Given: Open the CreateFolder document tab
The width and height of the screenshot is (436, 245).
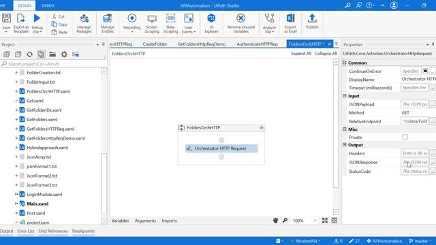Looking at the screenshot, I should click(x=155, y=44).
